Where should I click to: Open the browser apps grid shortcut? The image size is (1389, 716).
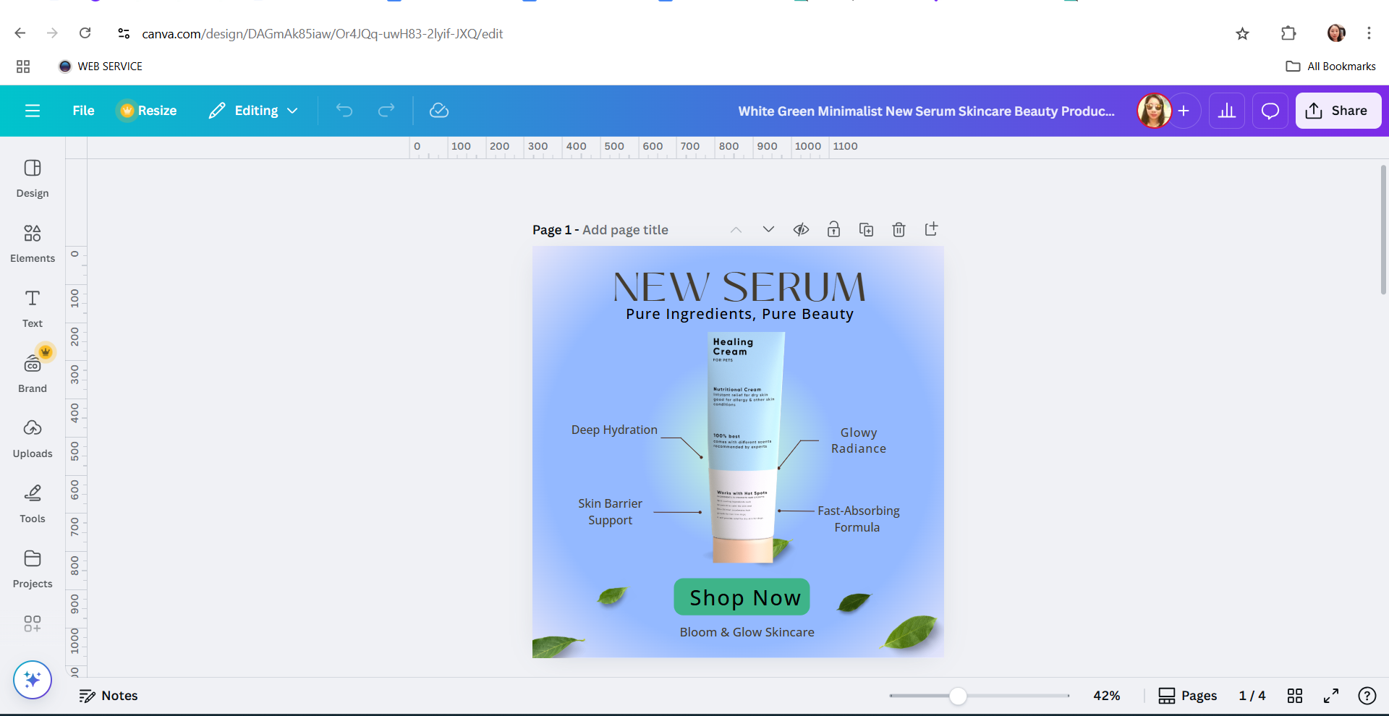[23, 67]
